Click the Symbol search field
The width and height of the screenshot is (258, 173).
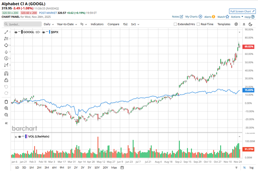pos(22,24)
